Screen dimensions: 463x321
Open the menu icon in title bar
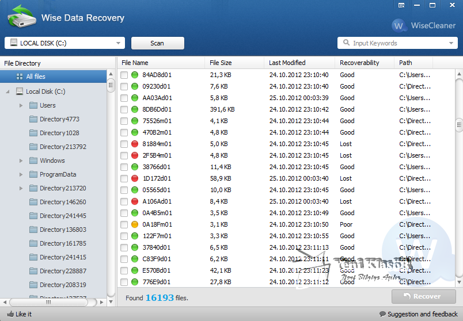(x=401, y=5)
